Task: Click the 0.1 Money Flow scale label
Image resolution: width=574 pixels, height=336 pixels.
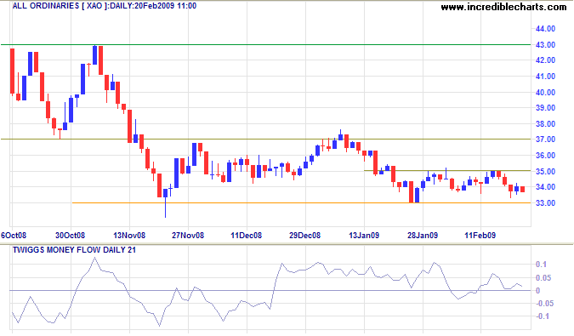Action: 541,265
